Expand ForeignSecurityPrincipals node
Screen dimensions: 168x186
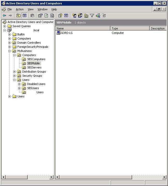tap(9, 47)
